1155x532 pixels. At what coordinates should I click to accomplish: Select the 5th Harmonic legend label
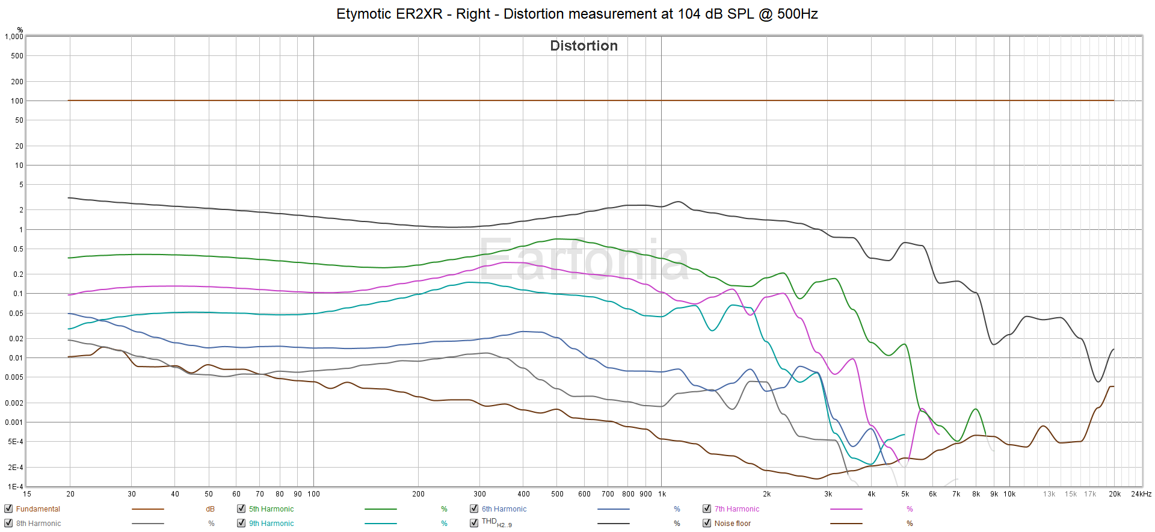pyautogui.click(x=271, y=509)
